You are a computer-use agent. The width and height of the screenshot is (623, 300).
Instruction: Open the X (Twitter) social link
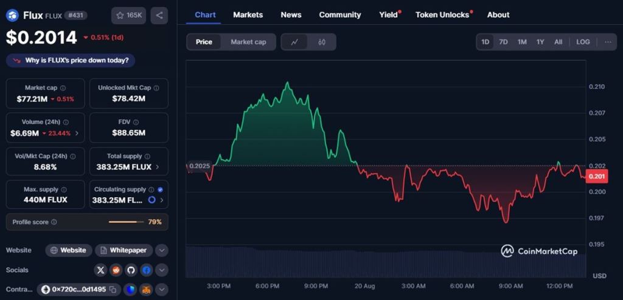[101, 270]
